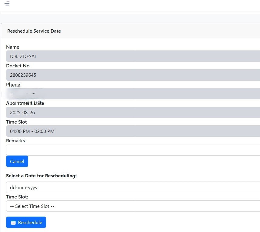Viewport: 260px width, 232px height.
Task: Click the Apointment Date label
Action: coord(25,103)
